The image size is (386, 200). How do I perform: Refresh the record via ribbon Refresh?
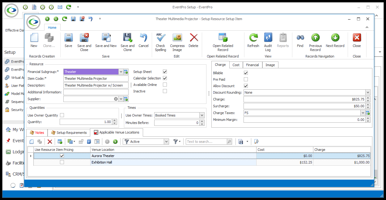pyautogui.click(x=253, y=40)
